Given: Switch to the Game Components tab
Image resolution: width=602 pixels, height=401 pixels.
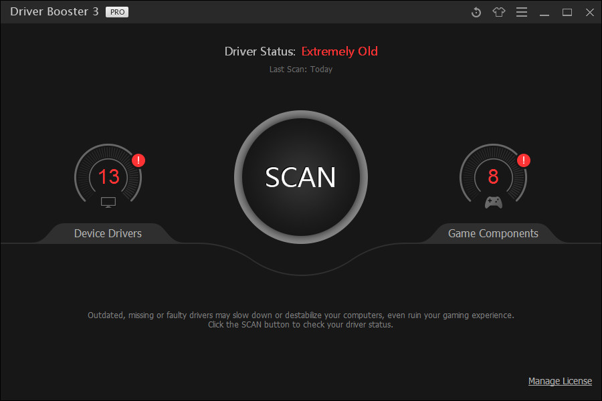Looking at the screenshot, I should (x=494, y=233).
